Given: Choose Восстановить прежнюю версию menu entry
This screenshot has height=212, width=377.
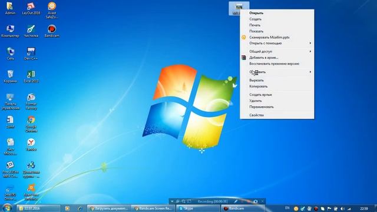Looking at the screenshot, I should pos(277,64).
